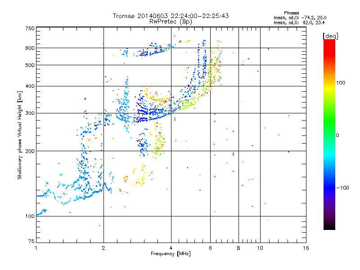Click the colorbar label '0'
The height and width of the screenshot is (270, 360).
(x=337, y=135)
